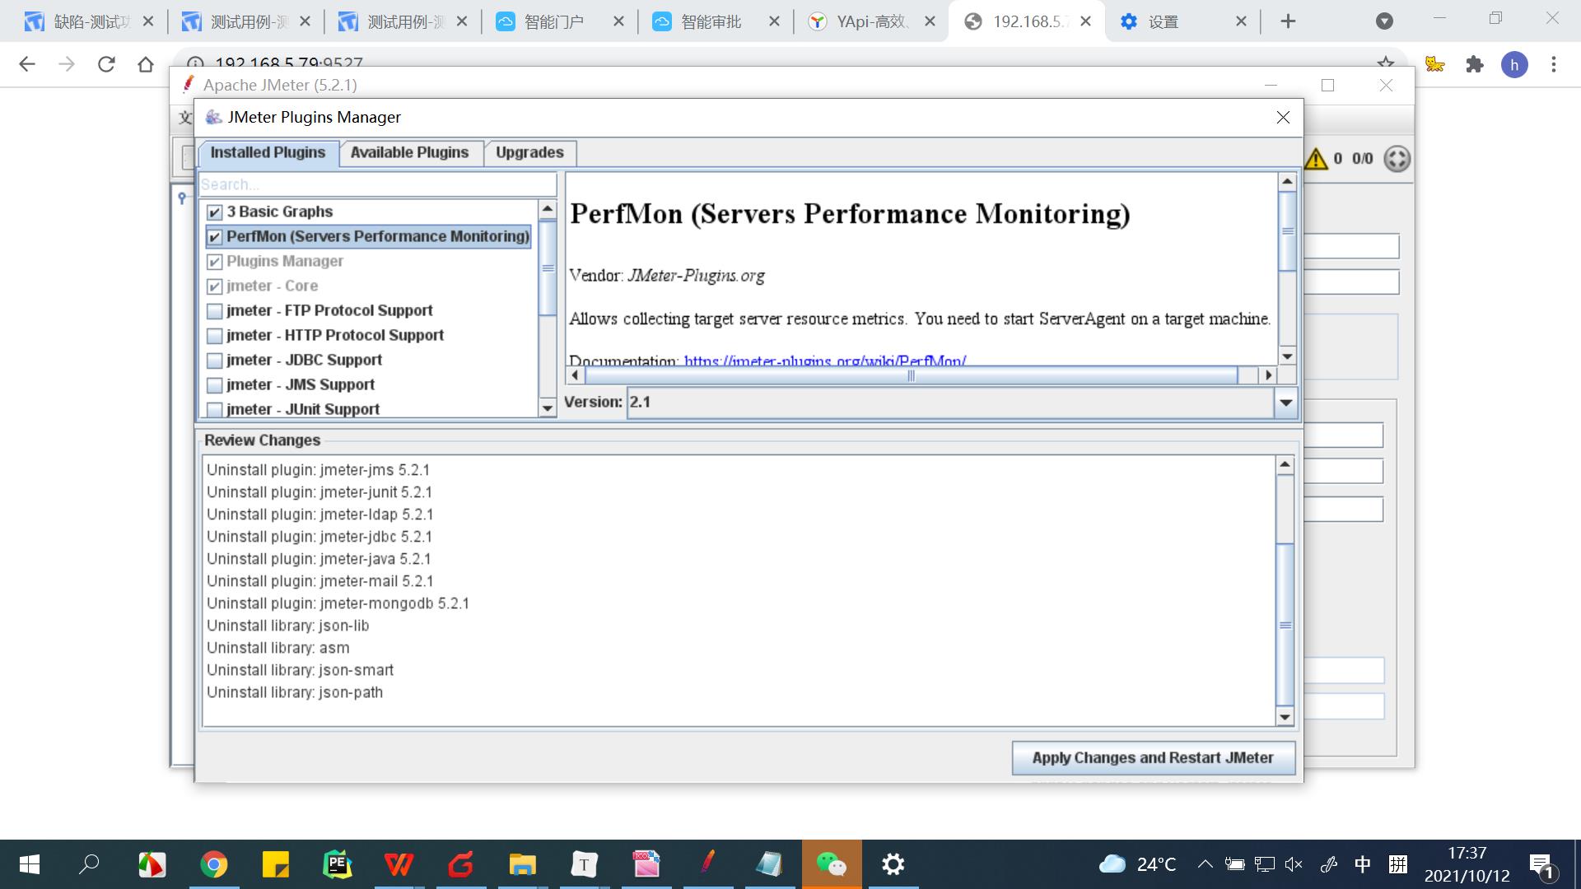Open the weather widget showing 24°C
Screen dimensions: 1581x889
(x=1138, y=864)
